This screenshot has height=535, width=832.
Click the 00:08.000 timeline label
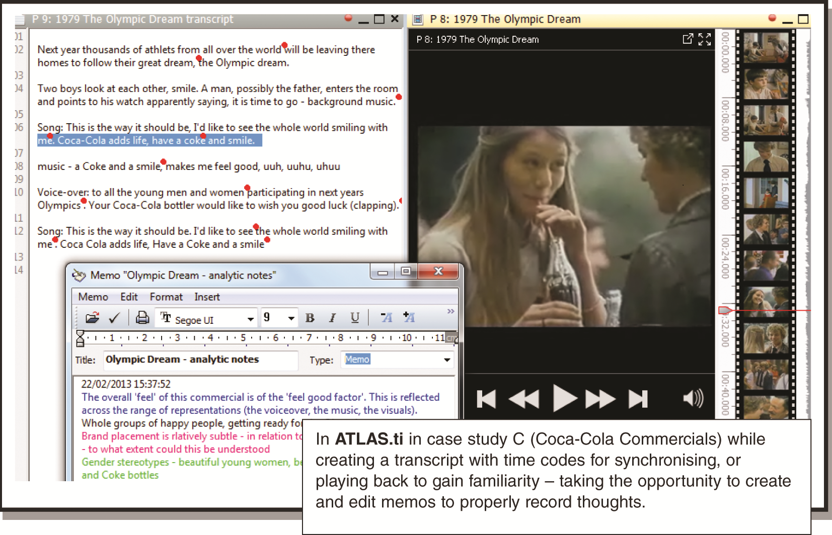(725, 121)
